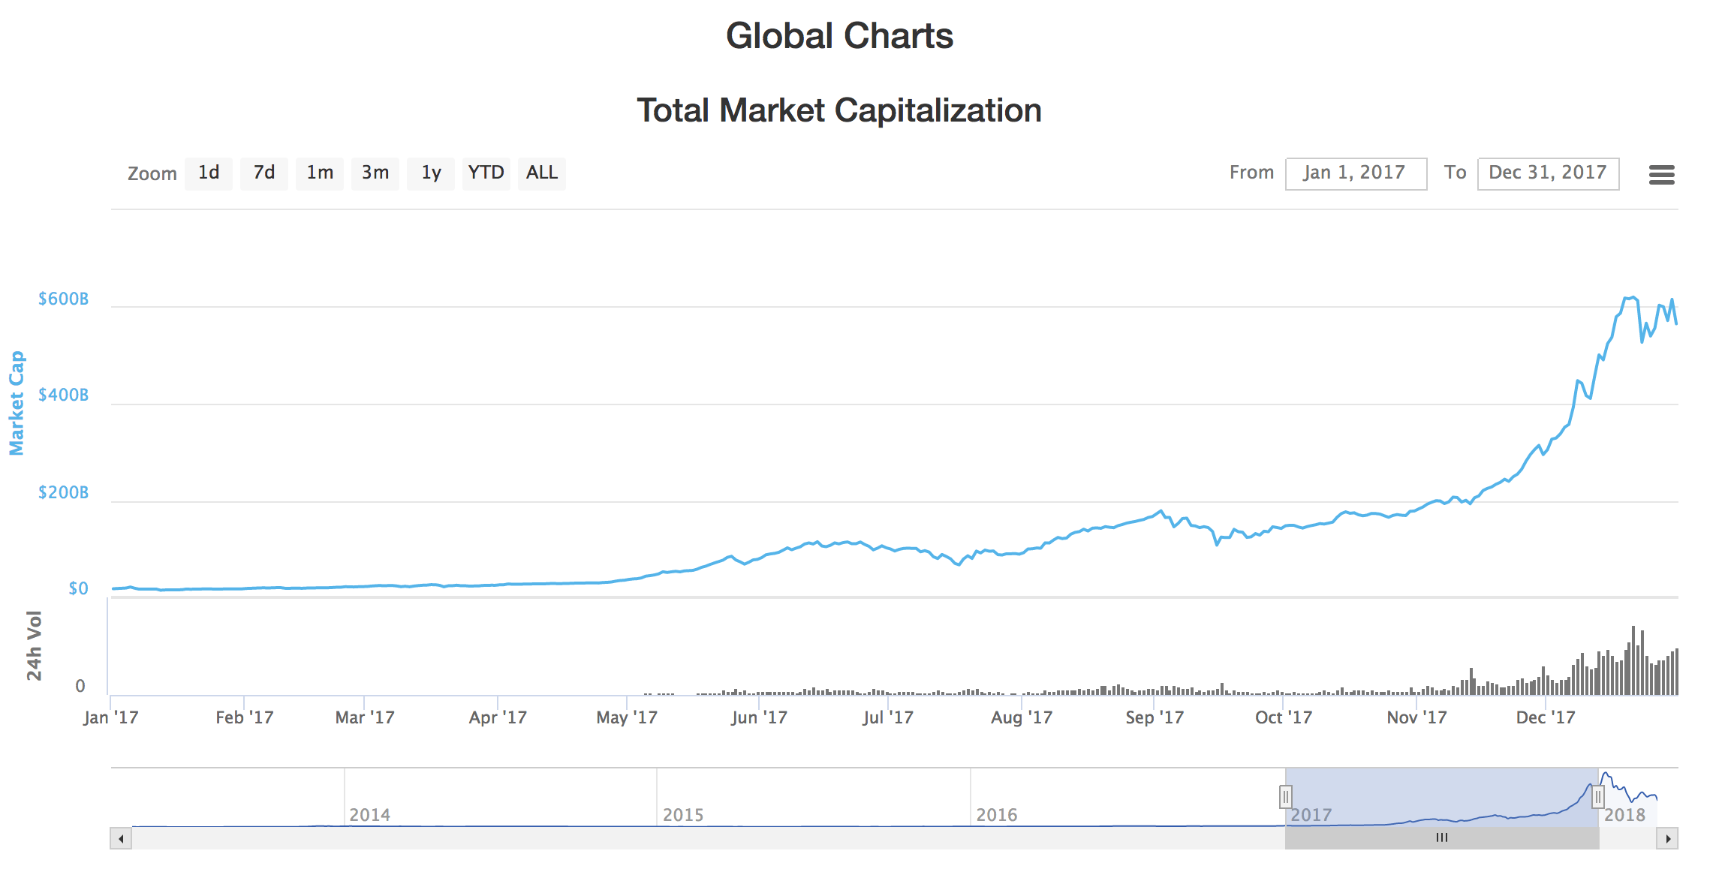1722x872 pixels.
Task: Set zoom to 1d
Action: tap(209, 173)
